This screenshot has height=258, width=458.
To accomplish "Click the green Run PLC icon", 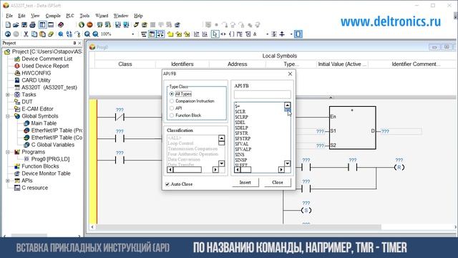I will (82, 25).
